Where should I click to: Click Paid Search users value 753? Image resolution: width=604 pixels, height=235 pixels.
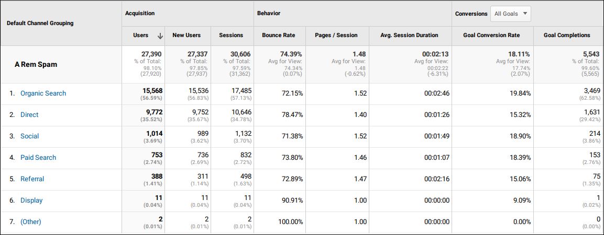[x=157, y=155]
